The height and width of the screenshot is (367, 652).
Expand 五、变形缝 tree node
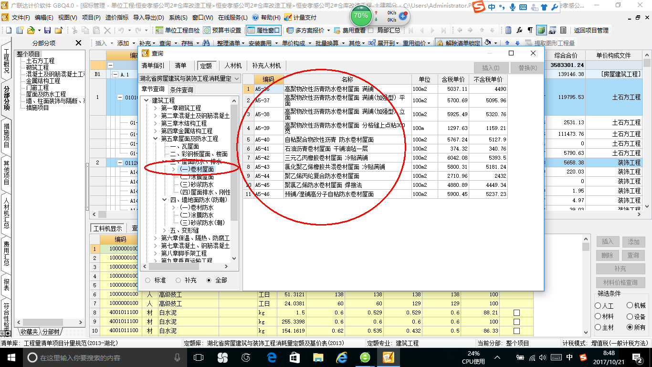[165, 230]
